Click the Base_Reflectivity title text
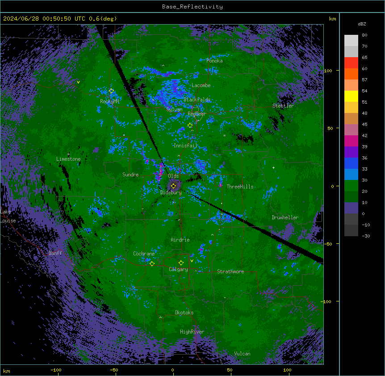The height and width of the screenshot is (376, 385). [192, 7]
